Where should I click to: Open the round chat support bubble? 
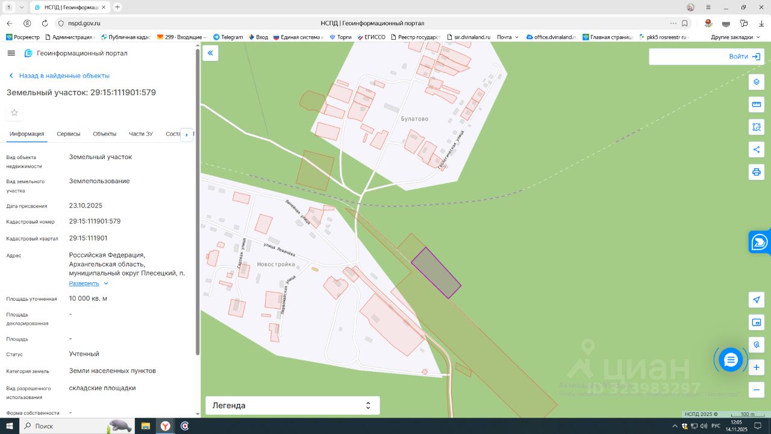[731, 360]
